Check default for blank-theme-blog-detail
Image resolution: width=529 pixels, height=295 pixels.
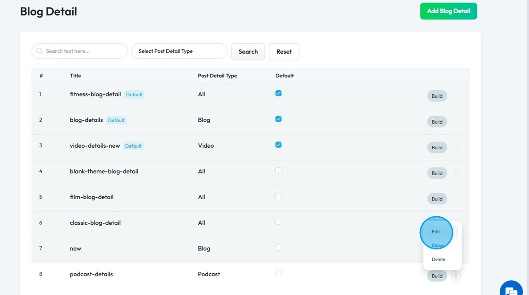tap(278, 170)
